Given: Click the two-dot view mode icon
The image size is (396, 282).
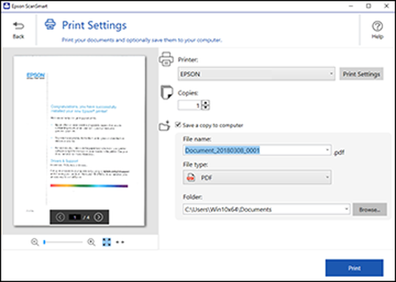Looking at the screenshot, I should pyautogui.click(x=120, y=242).
